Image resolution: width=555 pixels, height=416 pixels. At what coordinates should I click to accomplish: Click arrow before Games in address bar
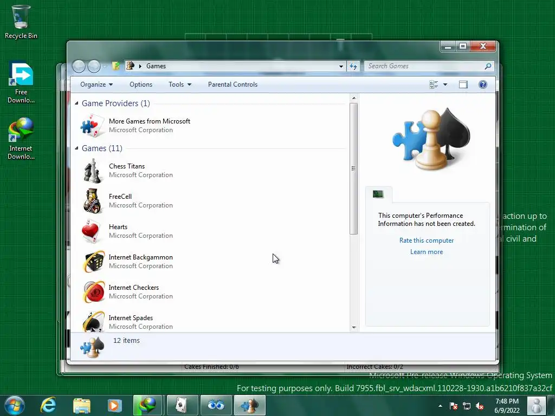[140, 66]
